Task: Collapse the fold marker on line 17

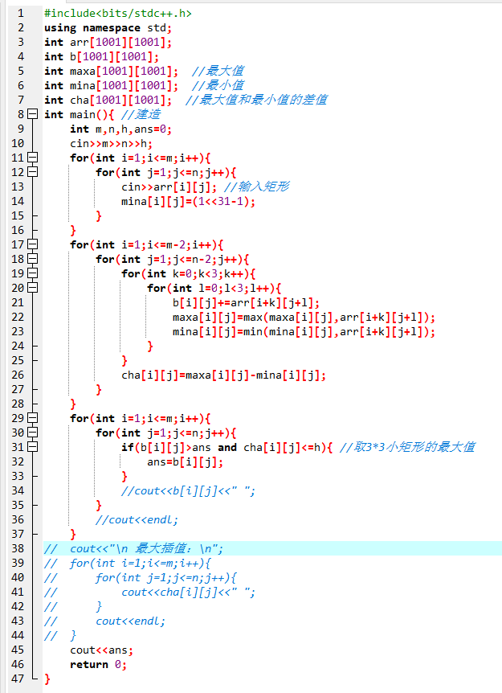Action: [32, 245]
